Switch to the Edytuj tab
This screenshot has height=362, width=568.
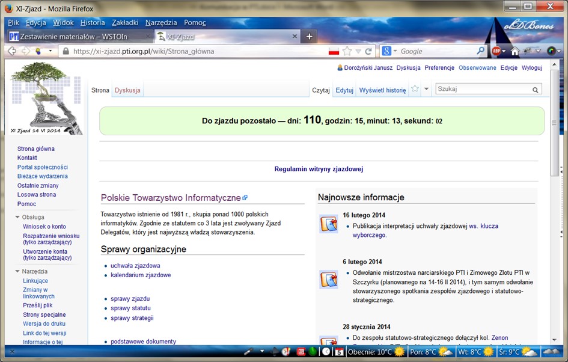coord(344,90)
